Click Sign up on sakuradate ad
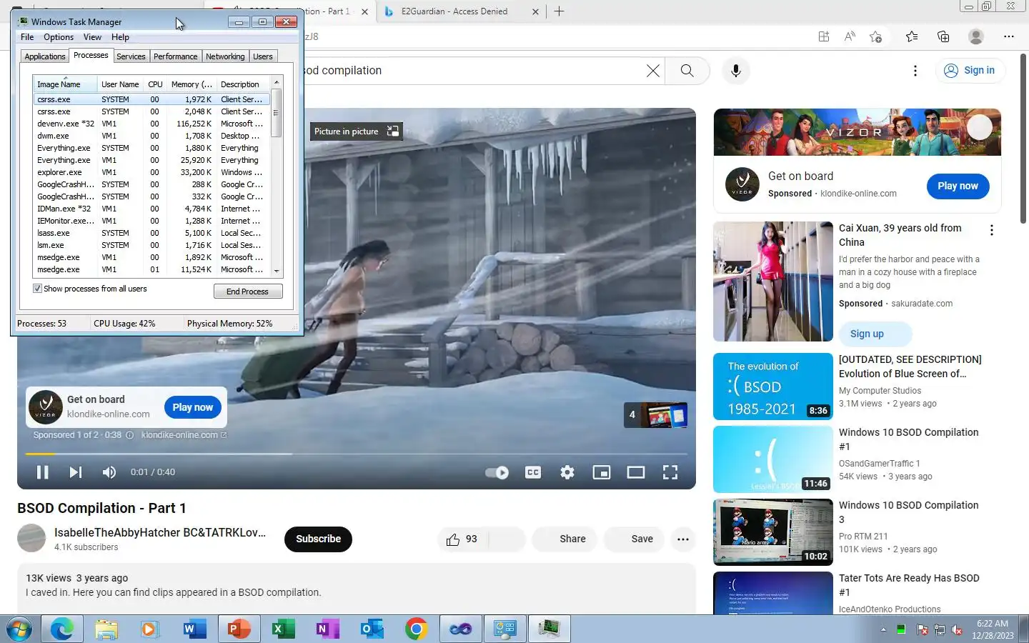Viewport: 1029px width, 643px height. pyautogui.click(x=875, y=334)
